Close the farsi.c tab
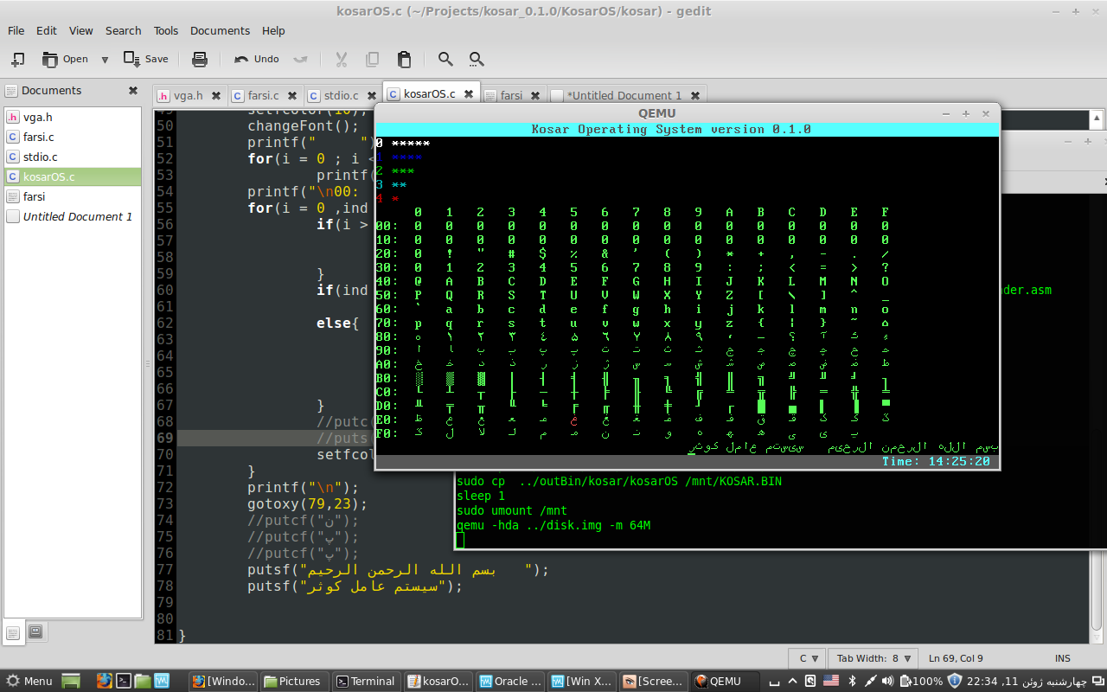1107x692 pixels. click(292, 96)
